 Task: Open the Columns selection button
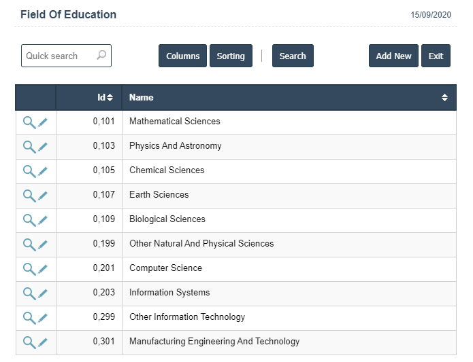tap(183, 56)
